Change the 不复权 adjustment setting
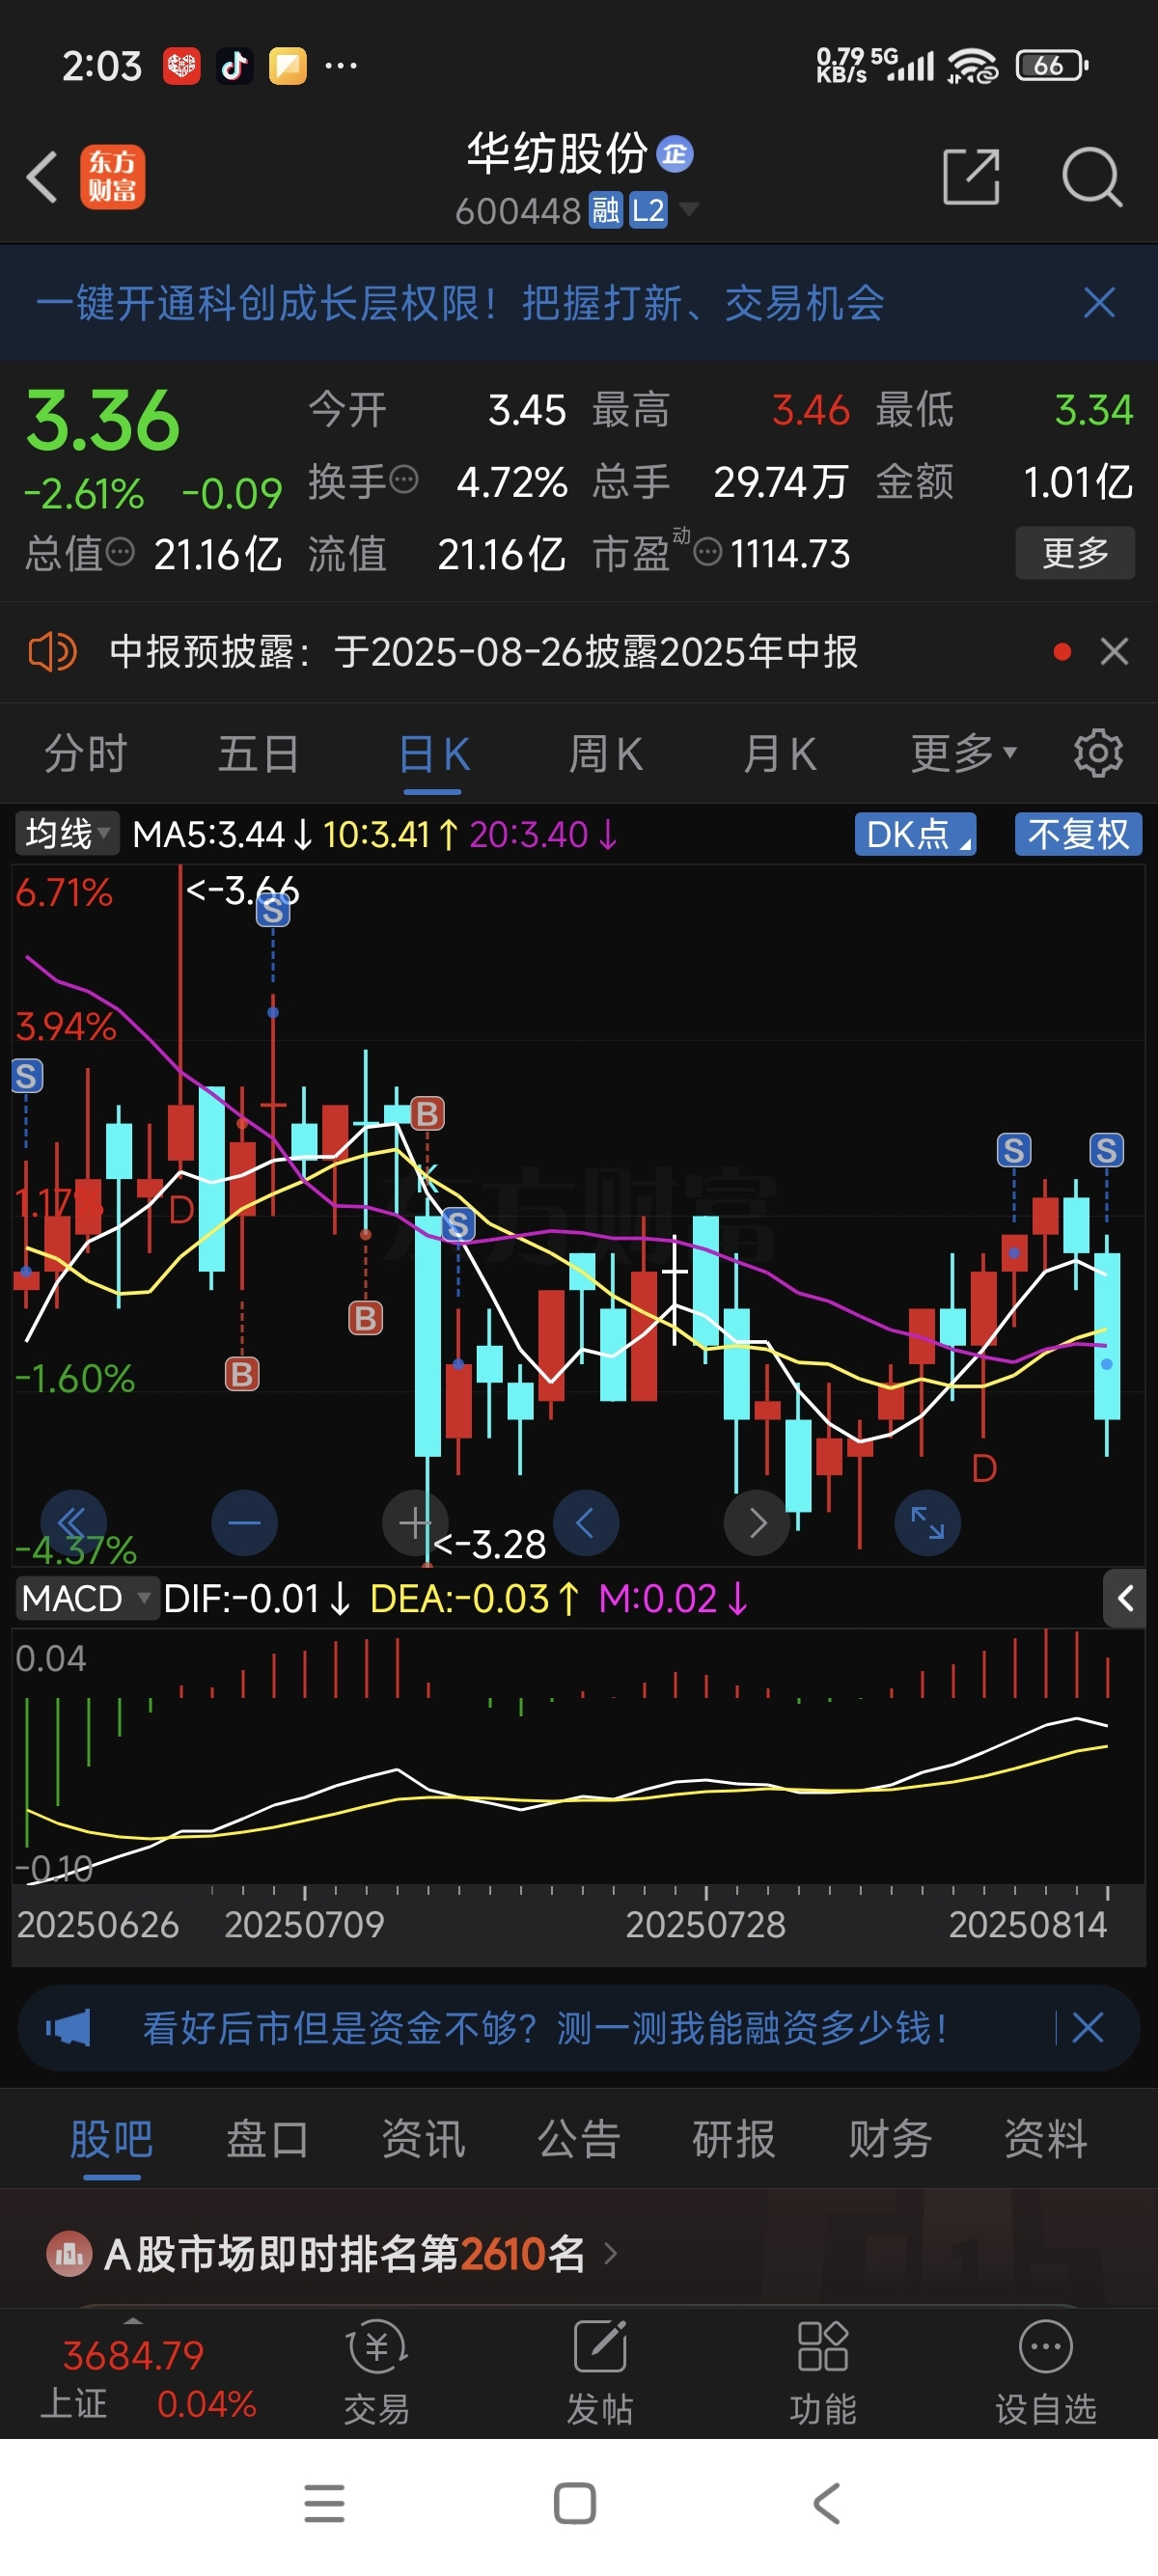 point(1078,834)
